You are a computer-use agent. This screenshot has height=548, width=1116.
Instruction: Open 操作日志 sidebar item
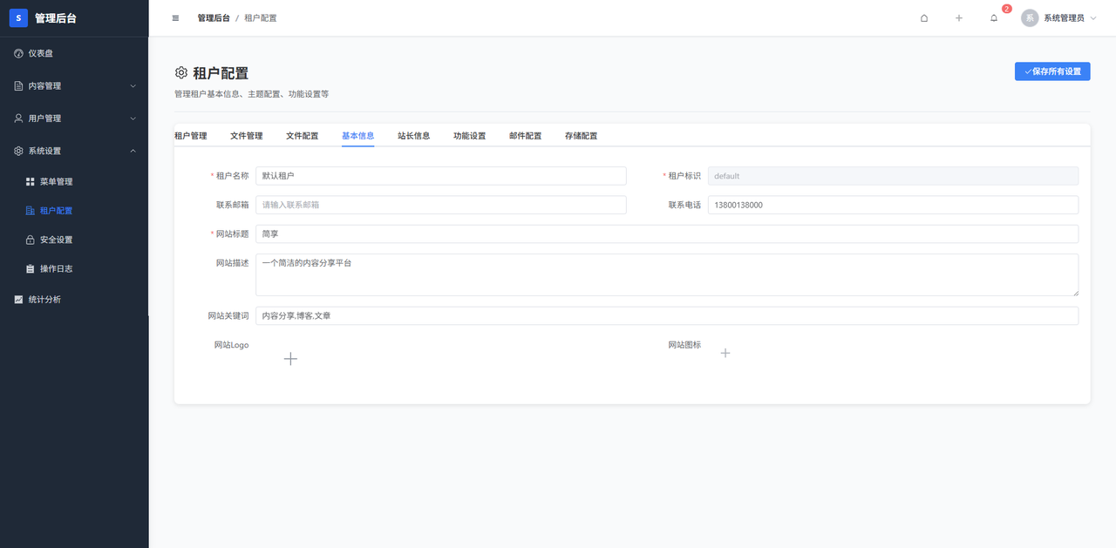point(74,268)
